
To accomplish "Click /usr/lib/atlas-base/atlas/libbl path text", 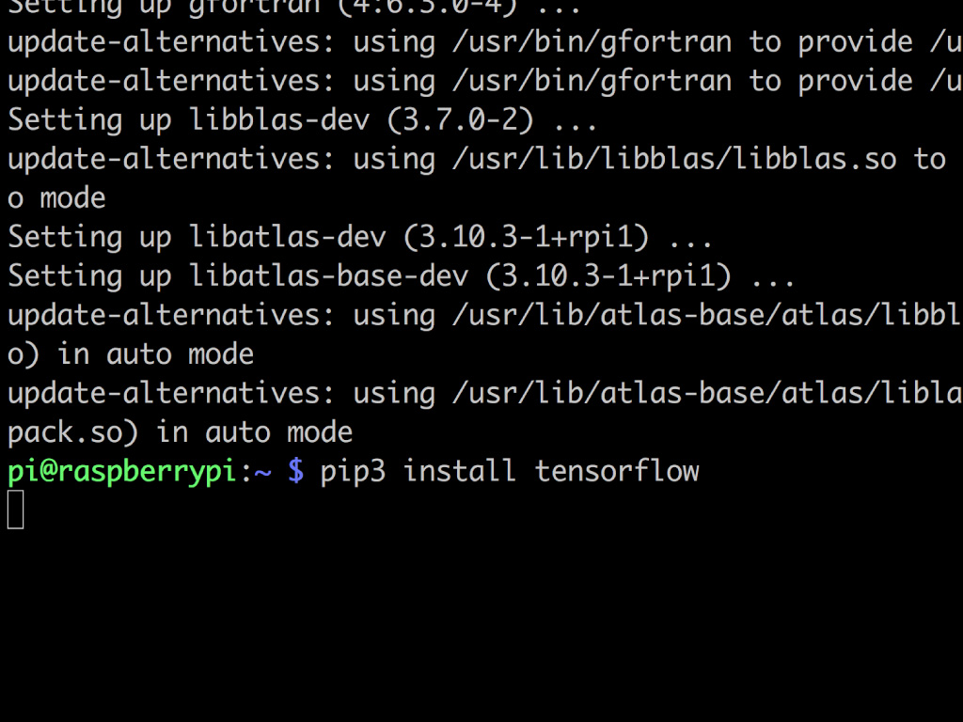I will point(707,315).
